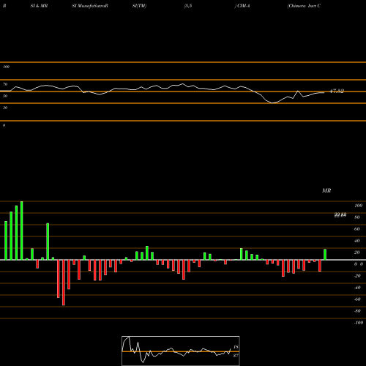This screenshot has height=366, width=366.
Task: Click the MR axis label 80
Action: pyautogui.click(x=357, y=217)
